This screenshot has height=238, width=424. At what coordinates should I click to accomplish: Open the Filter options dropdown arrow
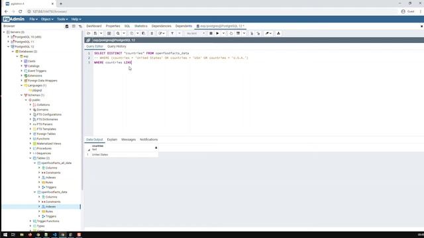click(179, 34)
